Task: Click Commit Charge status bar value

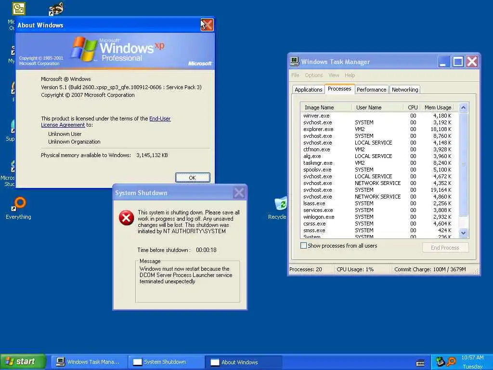Action: tap(430, 270)
